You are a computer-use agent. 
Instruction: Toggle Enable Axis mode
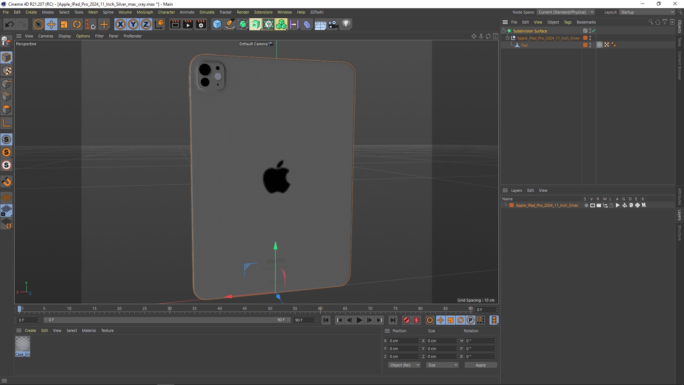pyautogui.click(x=6, y=123)
